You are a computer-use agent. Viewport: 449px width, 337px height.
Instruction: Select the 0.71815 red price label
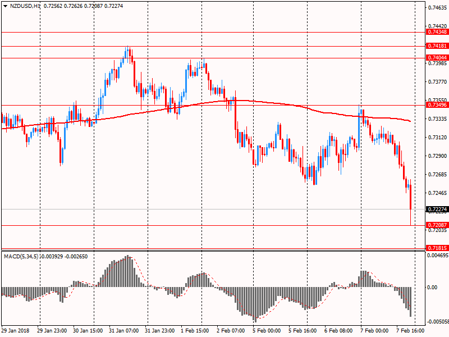pyautogui.click(x=437, y=248)
